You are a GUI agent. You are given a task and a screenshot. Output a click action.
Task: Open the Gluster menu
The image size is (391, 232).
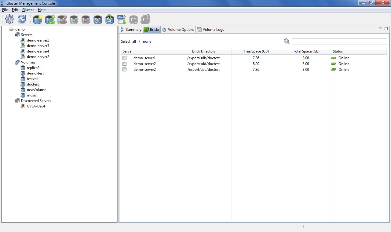(x=28, y=10)
